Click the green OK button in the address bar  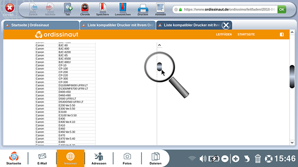(281, 10)
